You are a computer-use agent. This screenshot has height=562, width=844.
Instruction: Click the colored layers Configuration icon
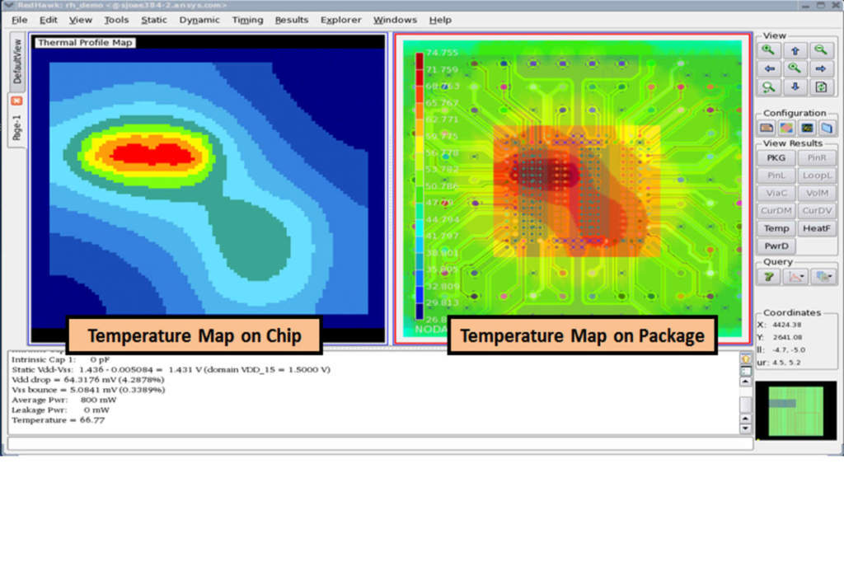pos(786,128)
